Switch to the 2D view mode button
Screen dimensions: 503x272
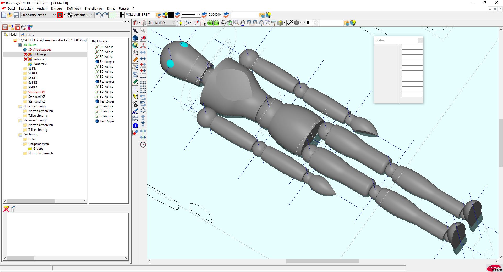pos(210,23)
